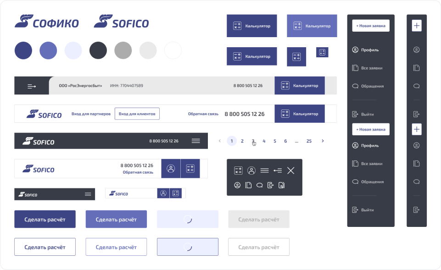This screenshot has height=270, width=441.
Task: Pick the dark navy blue color swatch
Action: (23, 50)
